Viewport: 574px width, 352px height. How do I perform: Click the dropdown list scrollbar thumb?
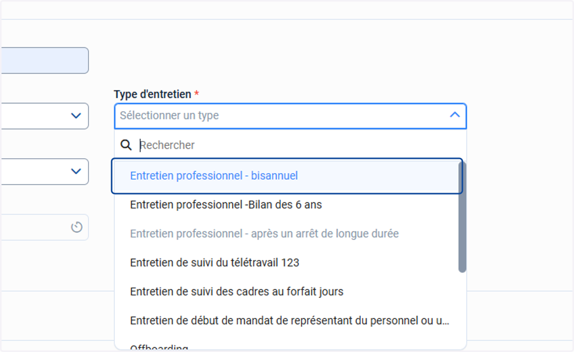462,217
